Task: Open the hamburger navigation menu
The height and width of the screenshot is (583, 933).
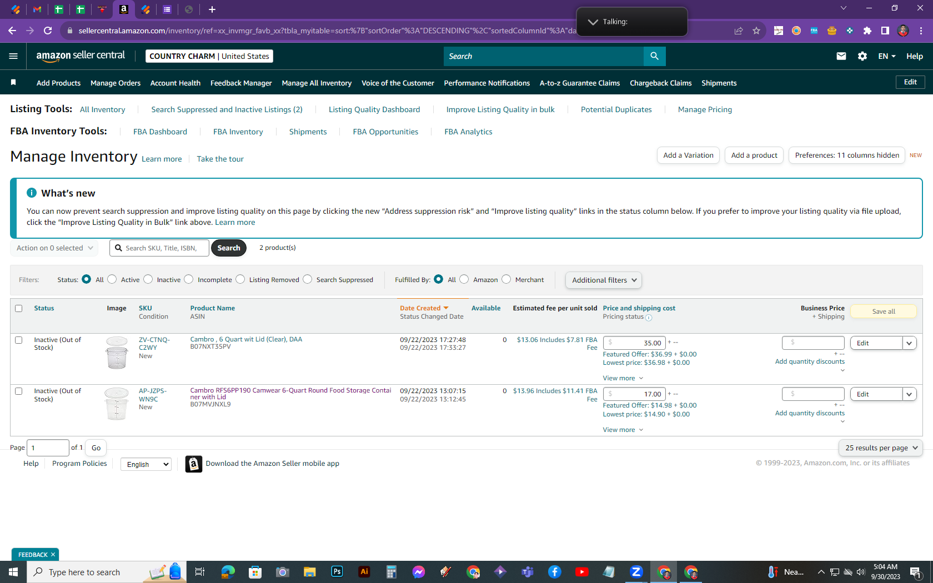Action: (13, 56)
